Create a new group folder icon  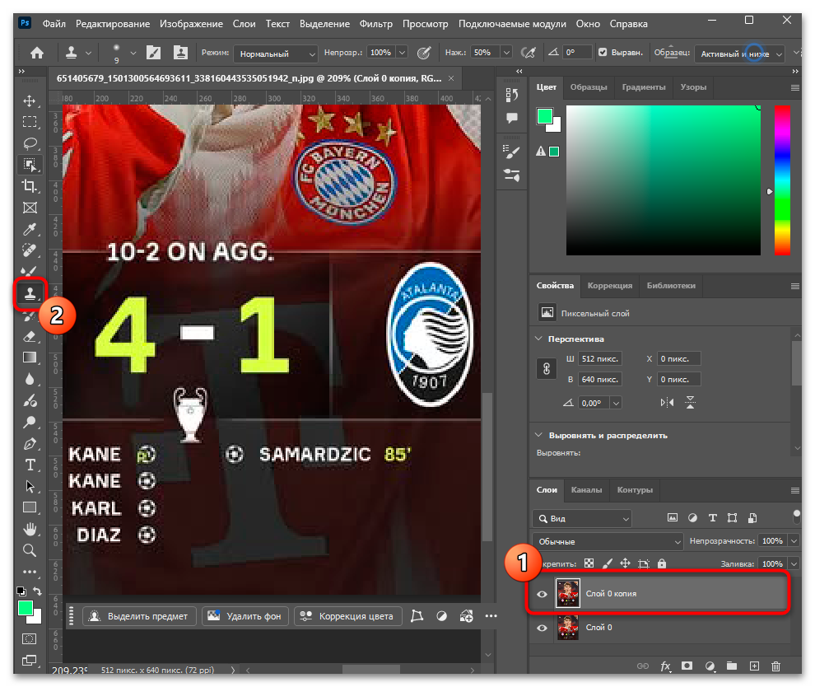(x=732, y=666)
